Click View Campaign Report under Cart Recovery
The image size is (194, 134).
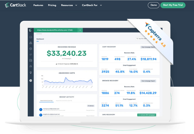click(x=148, y=47)
